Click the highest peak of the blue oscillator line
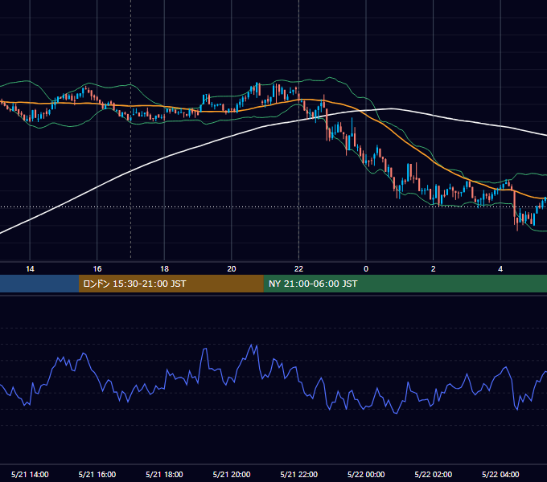 pyautogui.click(x=252, y=345)
